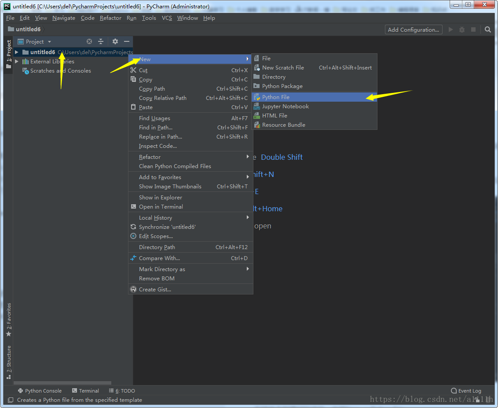498x408 pixels.
Task: Open the TODO tool window
Action: (122, 390)
